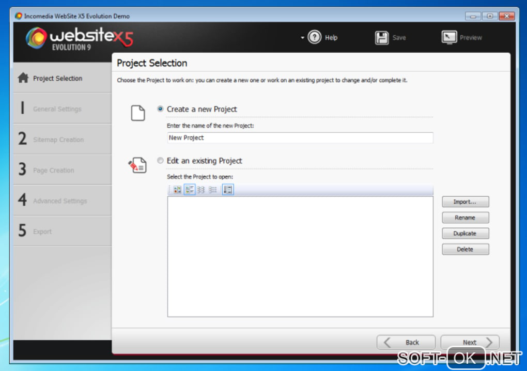Select the Create a new Project radio button
This screenshot has width=527, height=371.
(160, 109)
